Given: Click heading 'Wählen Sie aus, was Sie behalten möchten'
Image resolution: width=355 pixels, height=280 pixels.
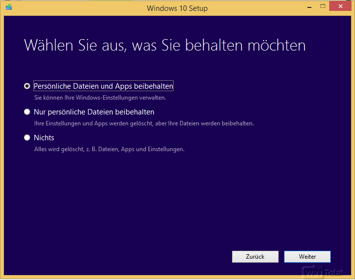Looking at the screenshot, I should pyautogui.click(x=165, y=45).
